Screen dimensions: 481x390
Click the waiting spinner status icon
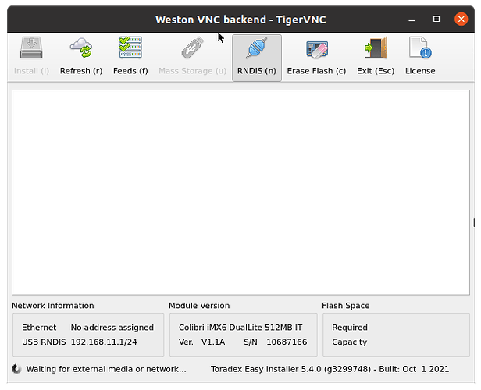click(16, 369)
